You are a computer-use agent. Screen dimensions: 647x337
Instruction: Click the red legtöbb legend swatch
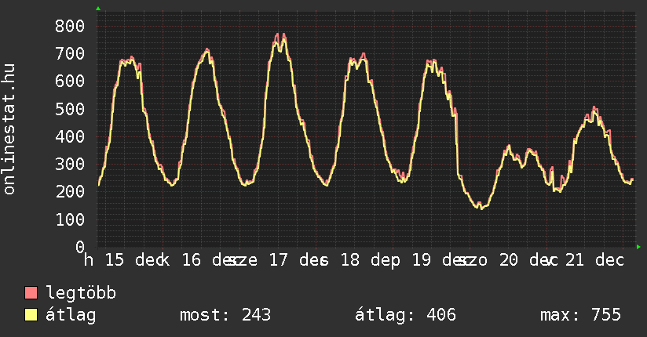tap(31, 293)
